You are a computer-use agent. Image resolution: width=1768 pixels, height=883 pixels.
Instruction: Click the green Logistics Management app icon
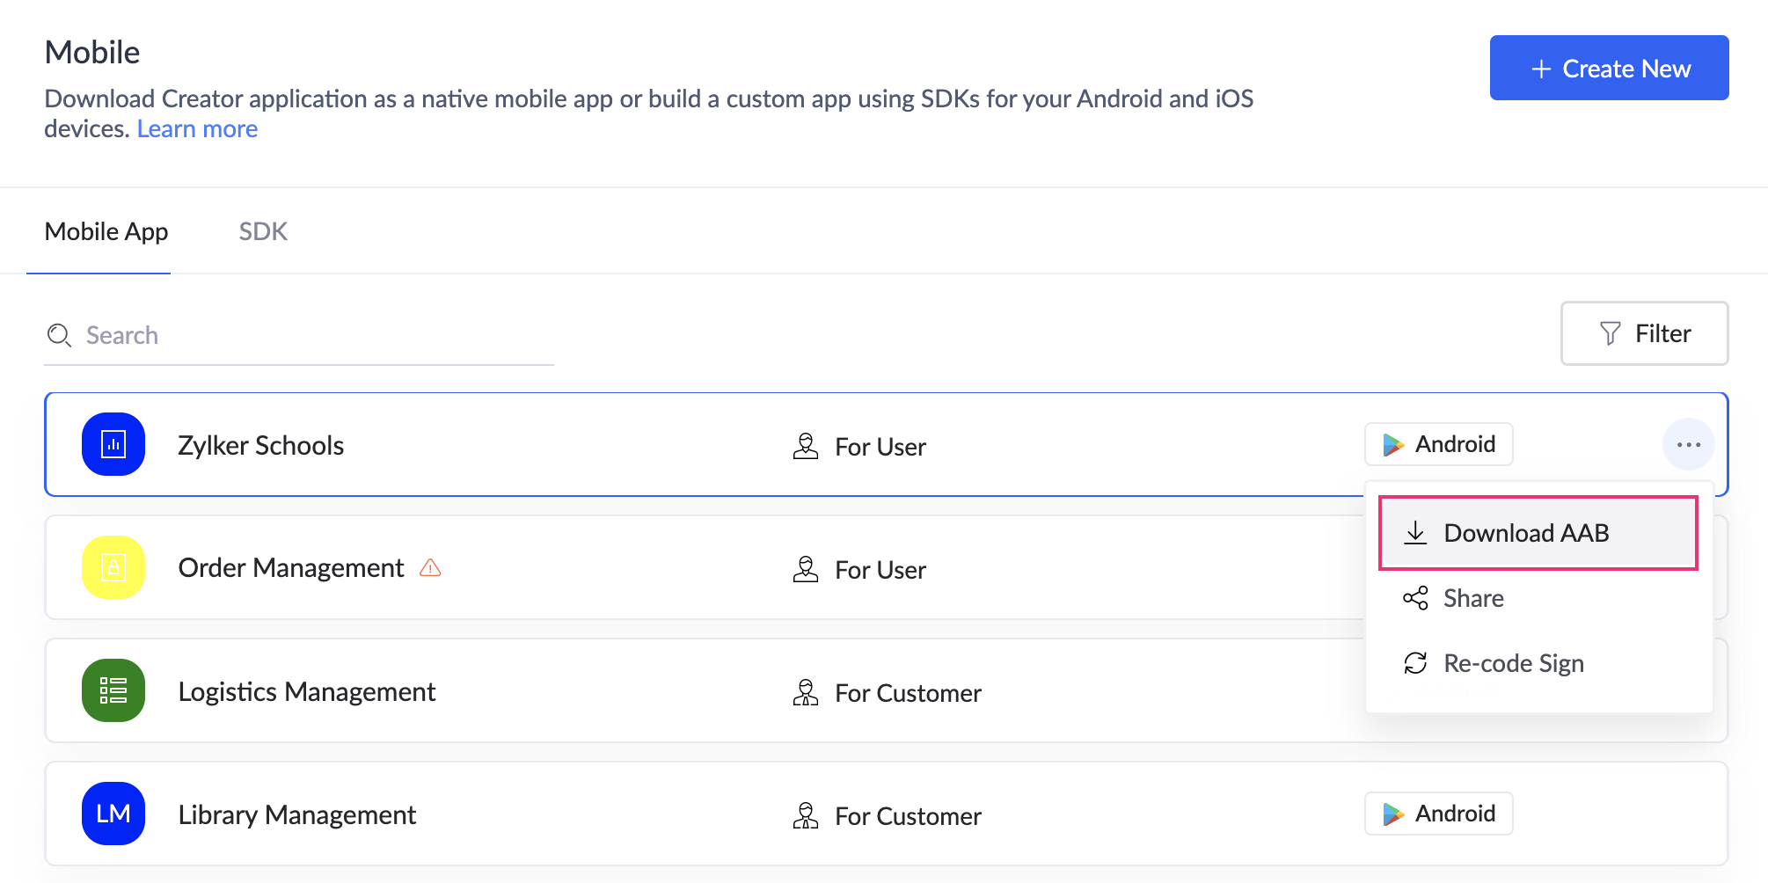[113, 690]
